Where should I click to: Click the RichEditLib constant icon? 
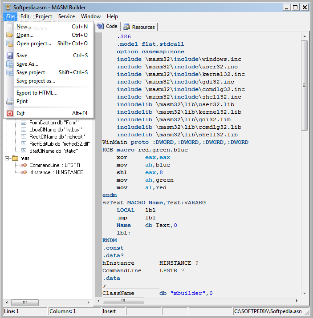pyautogui.click(x=24, y=144)
